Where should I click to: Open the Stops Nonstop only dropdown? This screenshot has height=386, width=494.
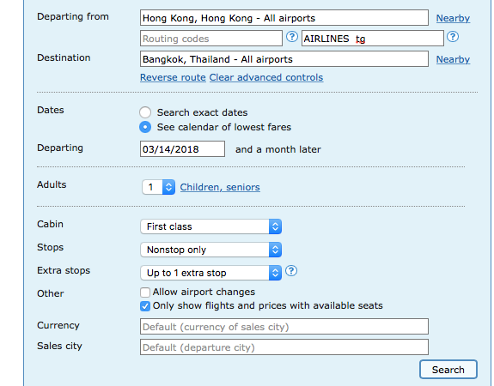pos(210,250)
